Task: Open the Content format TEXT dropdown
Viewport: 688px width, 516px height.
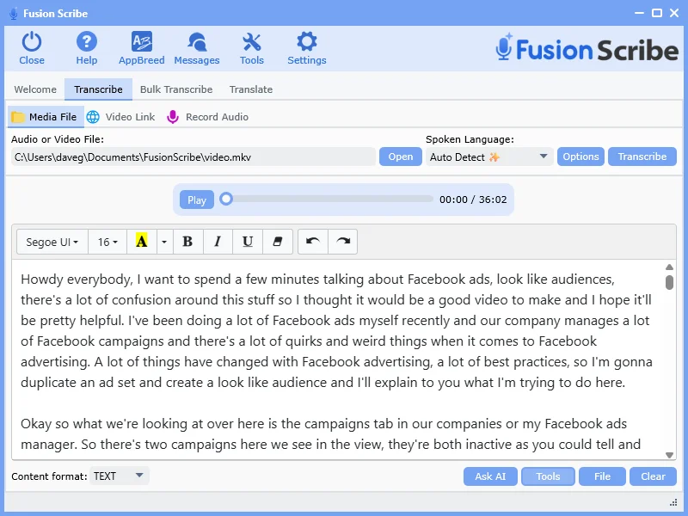Action: click(119, 476)
